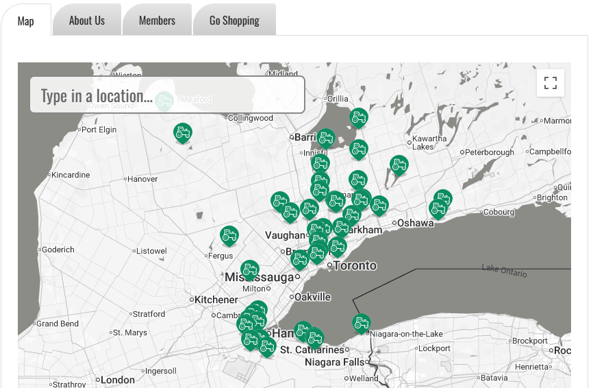Select the Map tab
Screen dimensions: 593x388
[26, 21]
